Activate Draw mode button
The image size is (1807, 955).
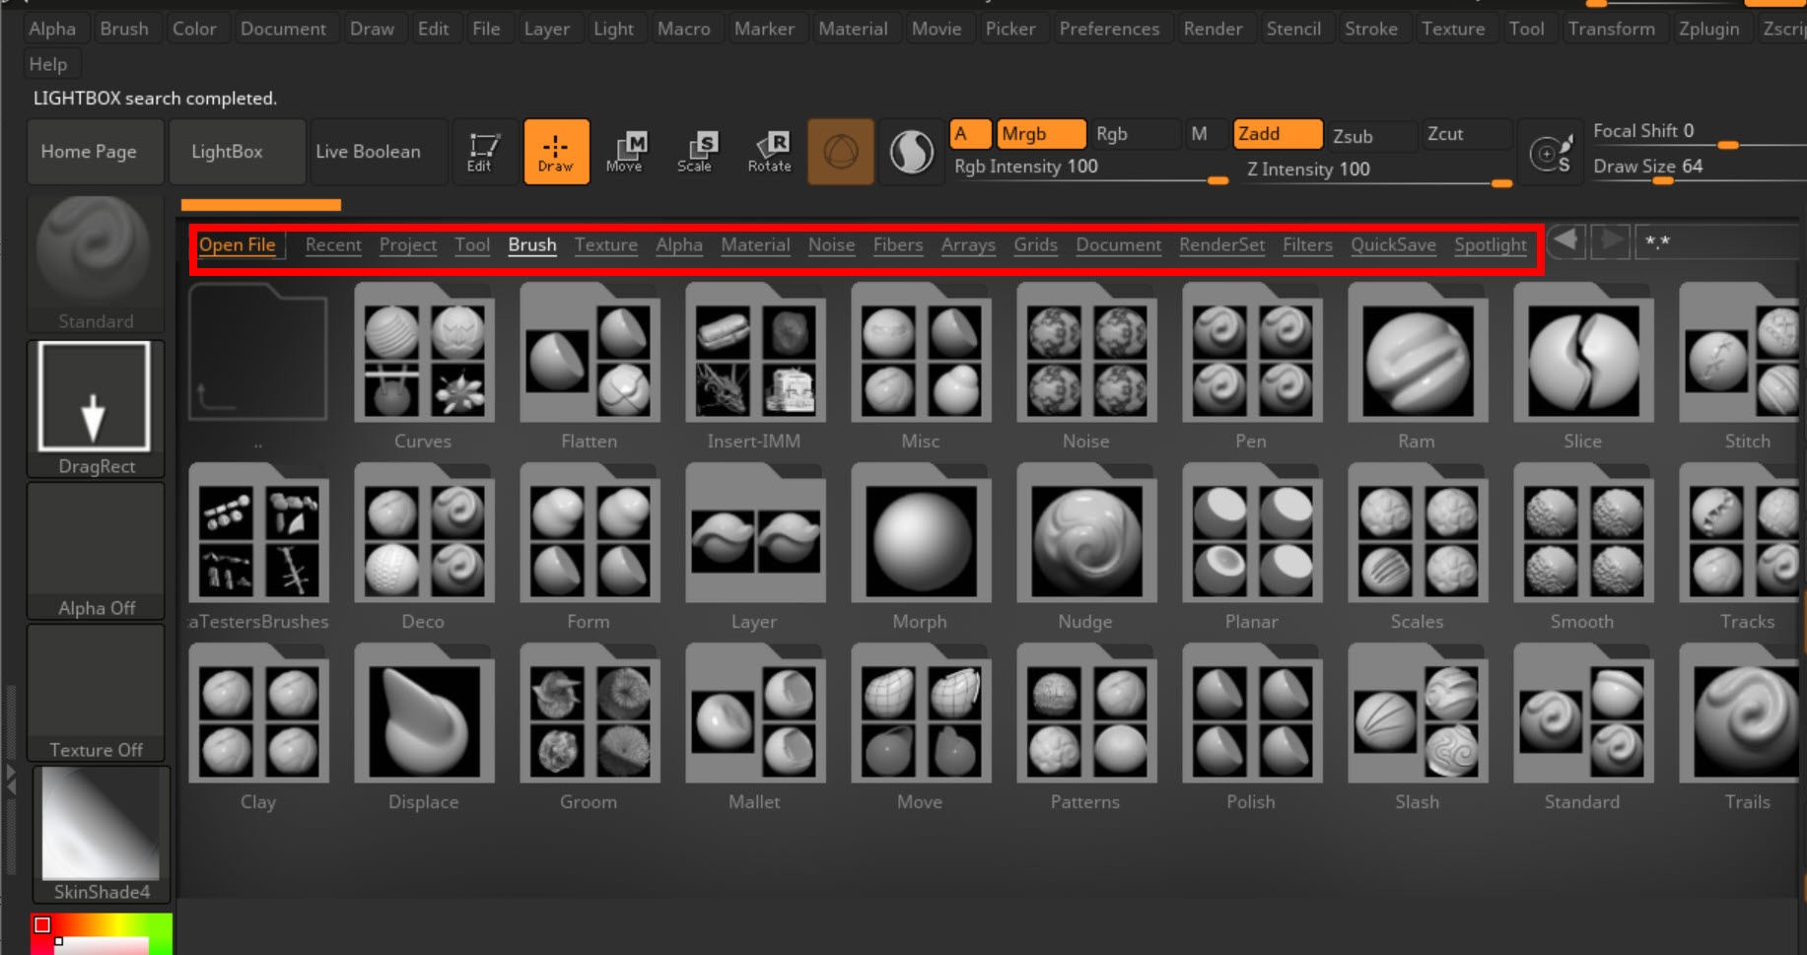pos(556,152)
